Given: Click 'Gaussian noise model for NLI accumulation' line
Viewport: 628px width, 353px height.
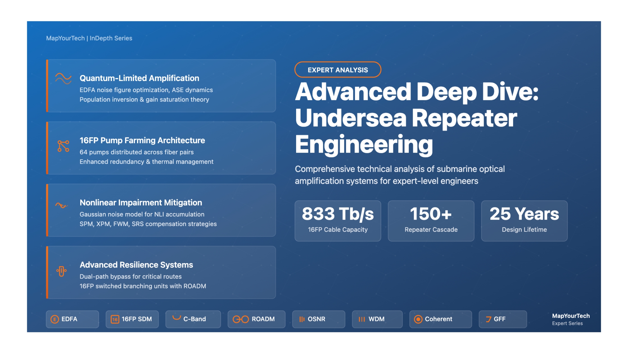Looking at the screenshot, I should point(142,214).
